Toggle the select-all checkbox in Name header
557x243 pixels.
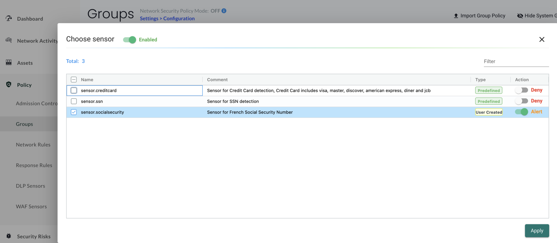click(74, 80)
